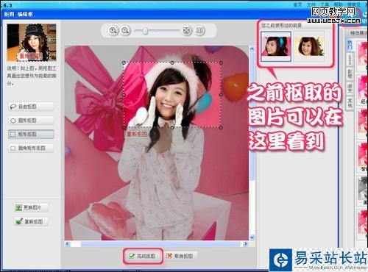Click the horizontal scrollbar left arrow
Screen dimensions: 368x272
[x=68, y=244]
